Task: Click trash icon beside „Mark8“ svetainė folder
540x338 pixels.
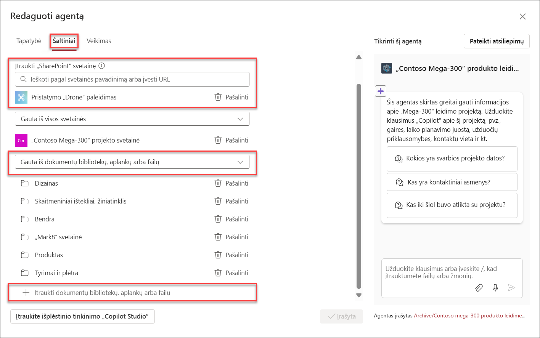Action: [218, 237]
